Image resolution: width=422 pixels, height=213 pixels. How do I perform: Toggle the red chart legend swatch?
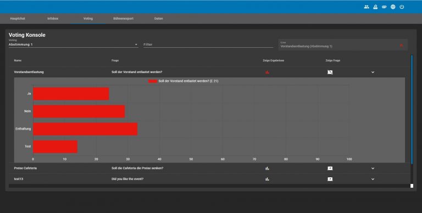coord(153,81)
